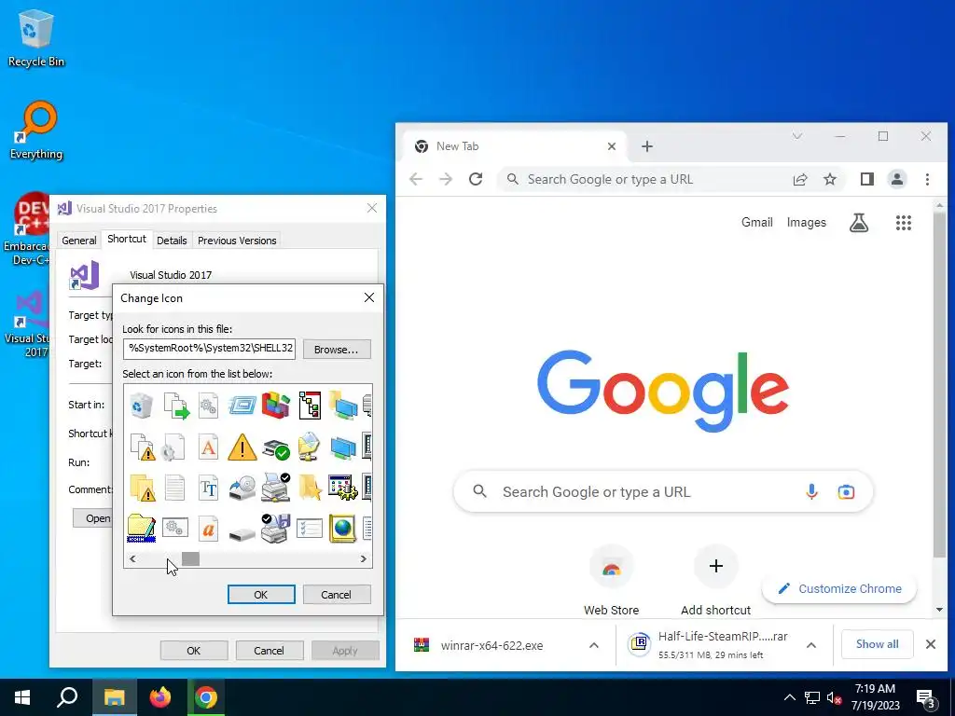The image size is (955, 716).
Task: Click the icon file path input field
Action: point(209,349)
